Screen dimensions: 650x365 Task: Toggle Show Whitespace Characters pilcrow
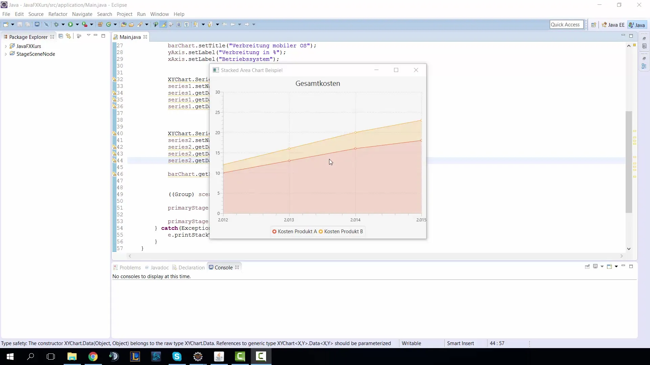(186, 24)
